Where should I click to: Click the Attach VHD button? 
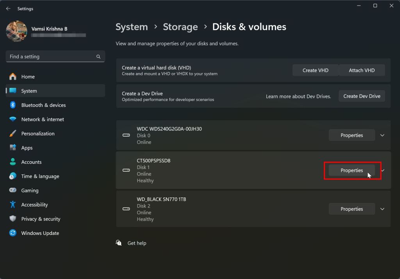(362, 70)
